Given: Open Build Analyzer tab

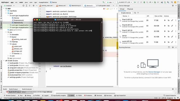Looking at the screenshot, I should (x=27, y=89).
